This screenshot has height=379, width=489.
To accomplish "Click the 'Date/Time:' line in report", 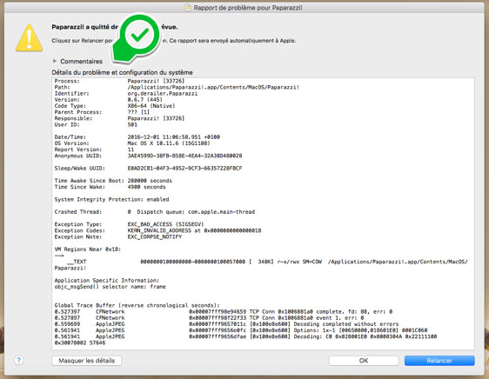I will point(137,137).
